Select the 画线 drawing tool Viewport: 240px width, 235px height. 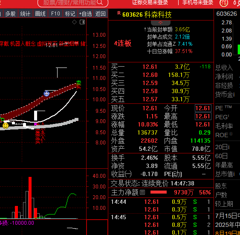(40, 14)
